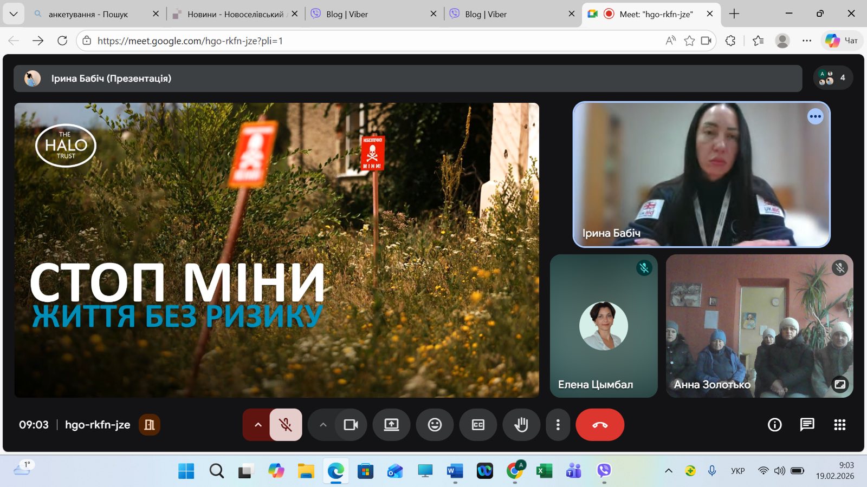Open the in-call chat panel
The width and height of the screenshot is (867, 487).
tap(807, 425)
